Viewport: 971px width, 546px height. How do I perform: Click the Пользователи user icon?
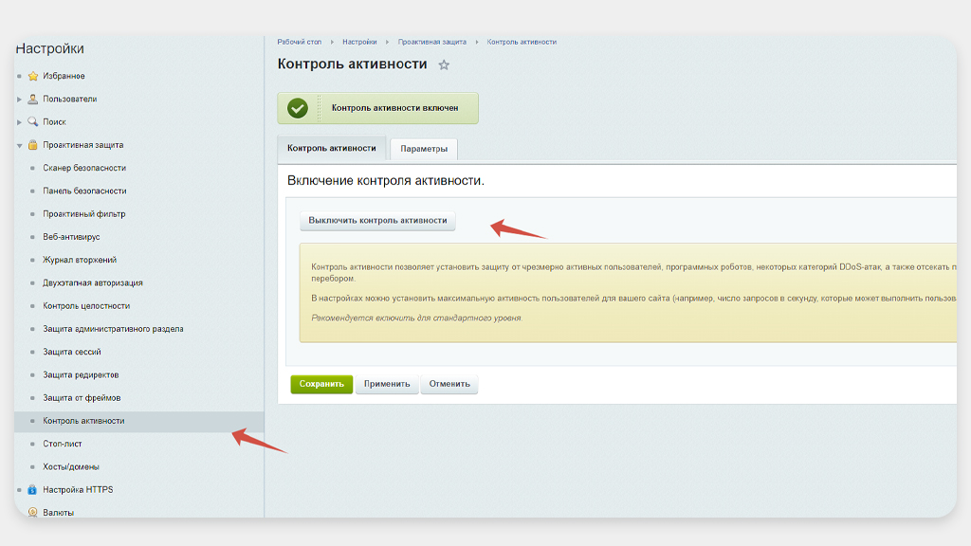33,99
